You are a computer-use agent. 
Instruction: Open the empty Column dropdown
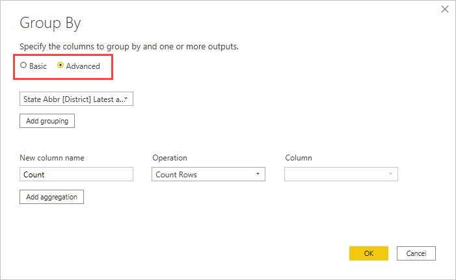341,174
